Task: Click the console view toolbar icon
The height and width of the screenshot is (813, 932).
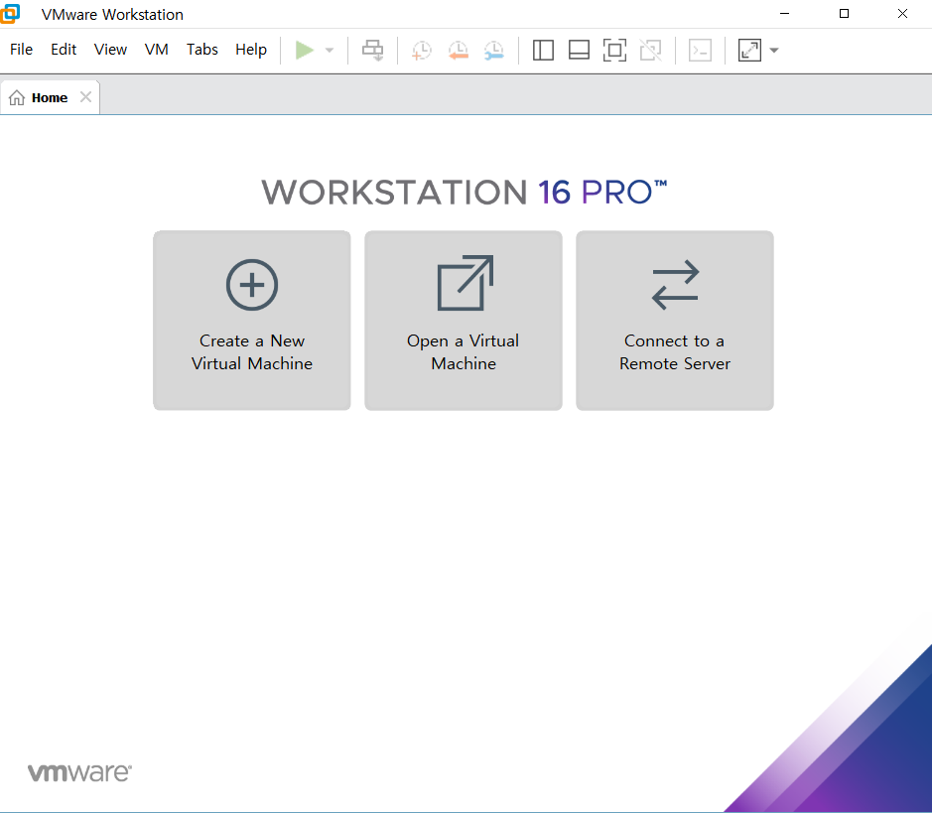Action: coord(700,51)
